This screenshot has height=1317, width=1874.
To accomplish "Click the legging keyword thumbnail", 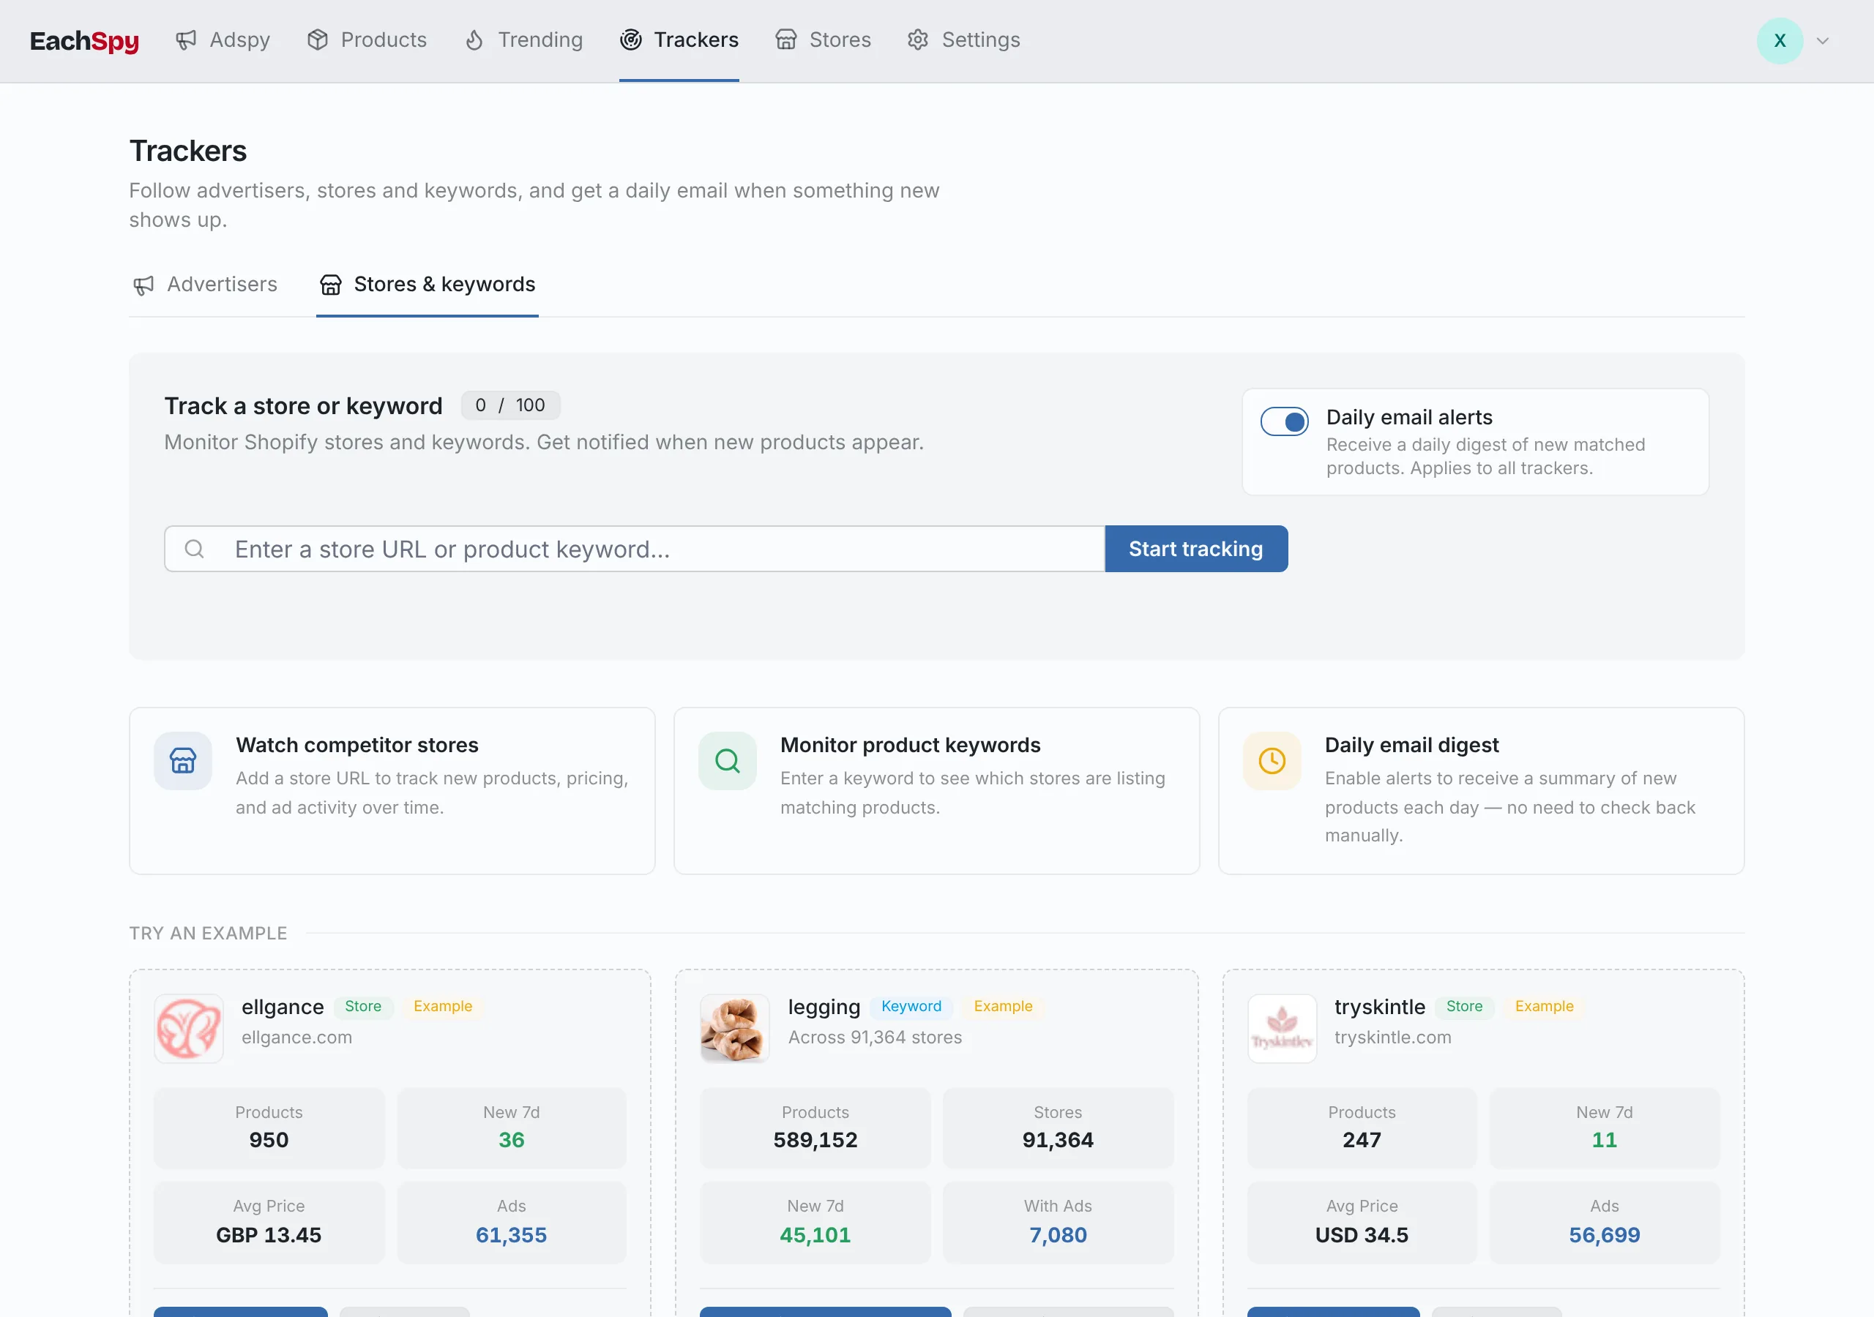I will pos(734,1028).
